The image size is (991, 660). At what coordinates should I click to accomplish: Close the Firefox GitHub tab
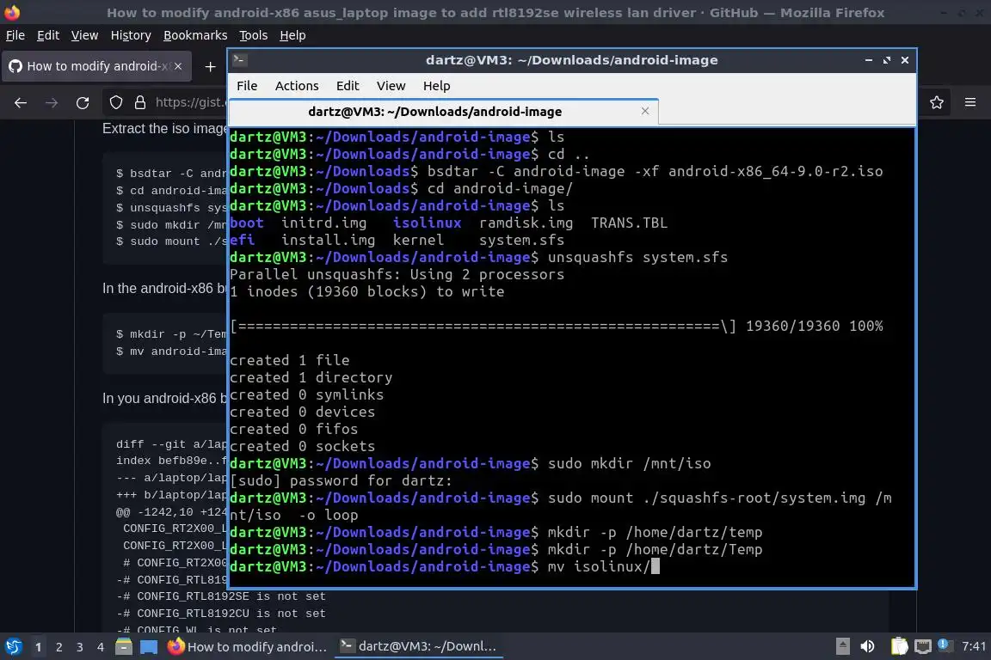(178, 66)
